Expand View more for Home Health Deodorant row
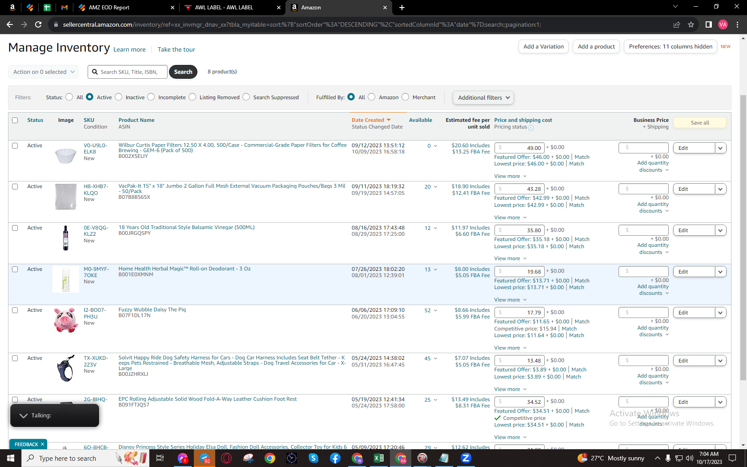747x467 pixels. tap(510, 300)
